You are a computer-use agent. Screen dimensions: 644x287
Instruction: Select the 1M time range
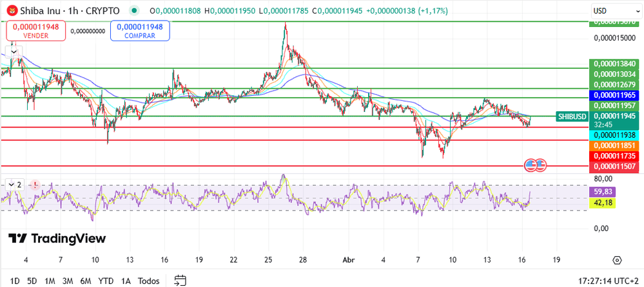(50, 281)
